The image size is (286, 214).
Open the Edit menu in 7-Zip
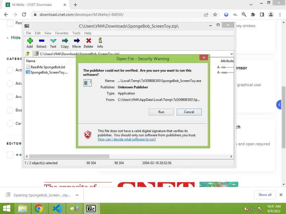38,33
